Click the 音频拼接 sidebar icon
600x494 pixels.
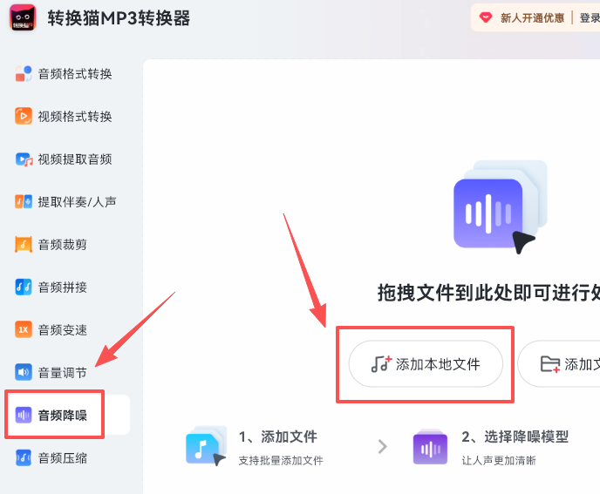pyautogui.click(x=24, y=288)
